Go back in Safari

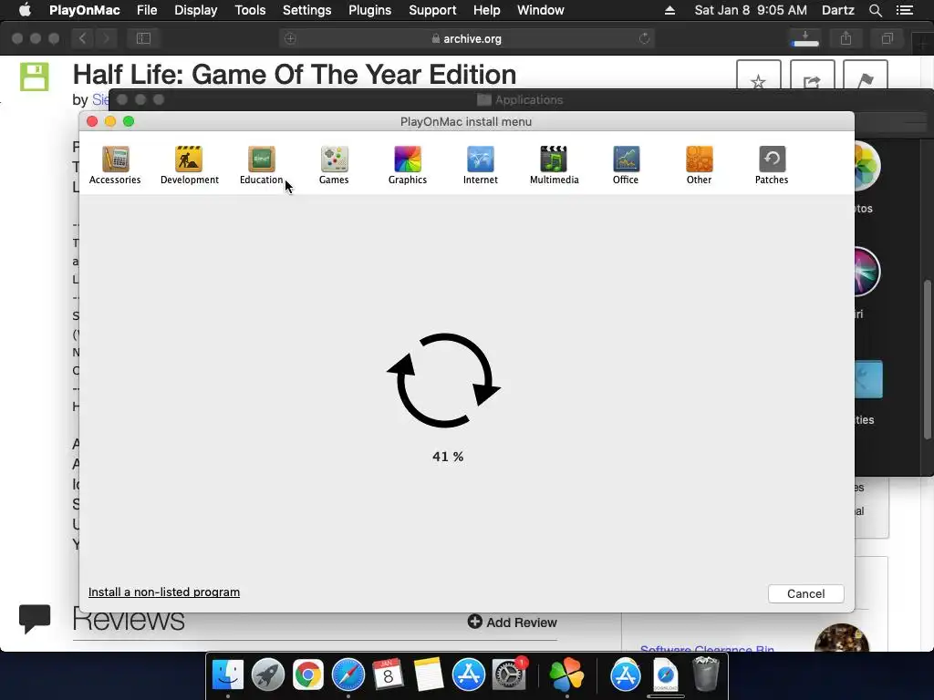click(x=83, y=38)
